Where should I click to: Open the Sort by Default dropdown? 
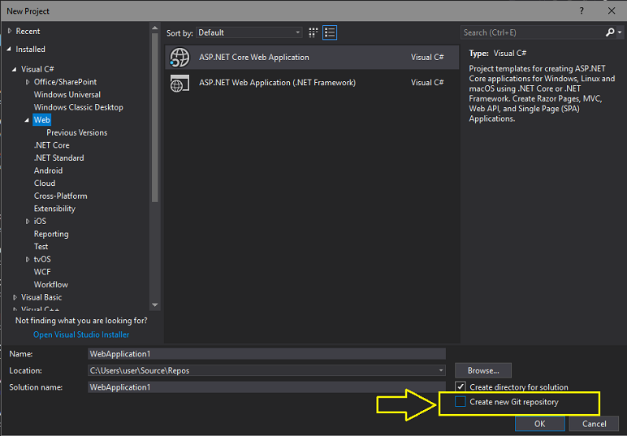249,32
